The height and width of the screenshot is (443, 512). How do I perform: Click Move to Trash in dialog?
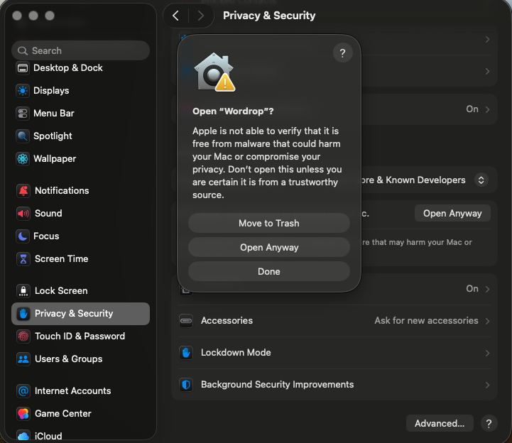click(269, 224)
